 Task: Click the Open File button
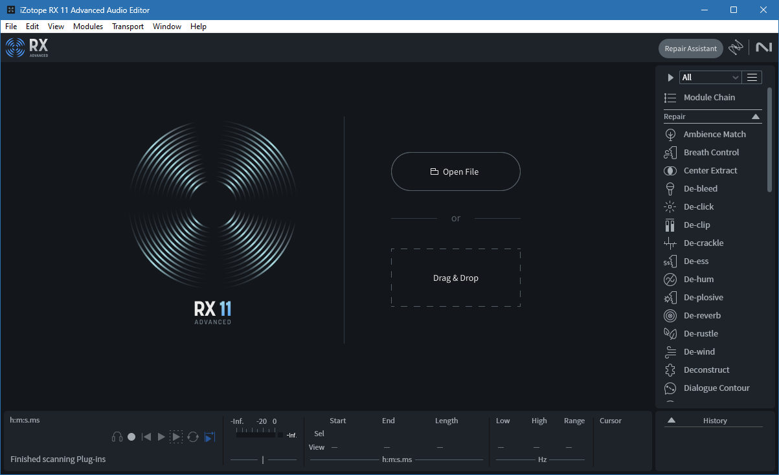pyautogui.click(x=455, y=171)
